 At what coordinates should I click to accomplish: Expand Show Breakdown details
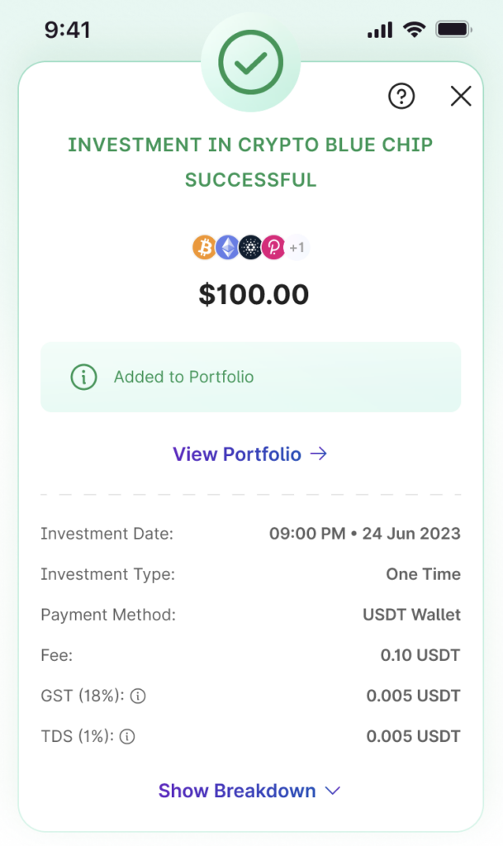[x=237, y=791]
